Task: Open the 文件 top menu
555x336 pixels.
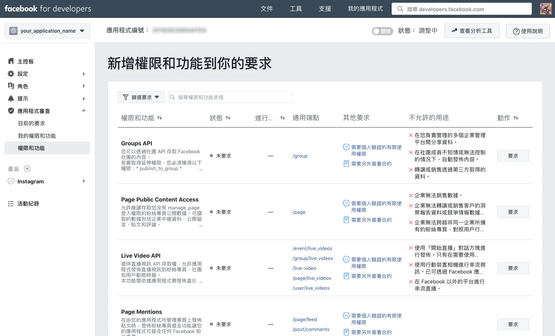Action: [x=267, y=9]
